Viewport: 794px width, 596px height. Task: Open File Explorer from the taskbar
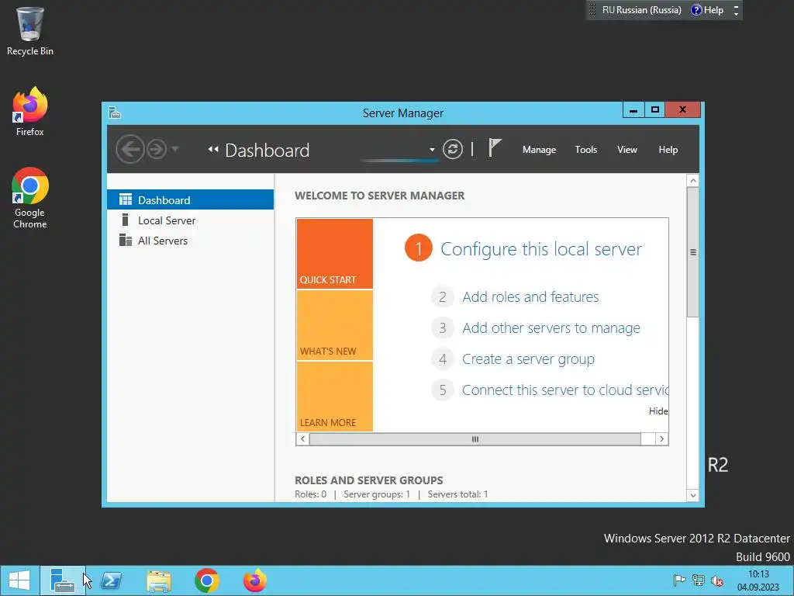coord(159,580)
